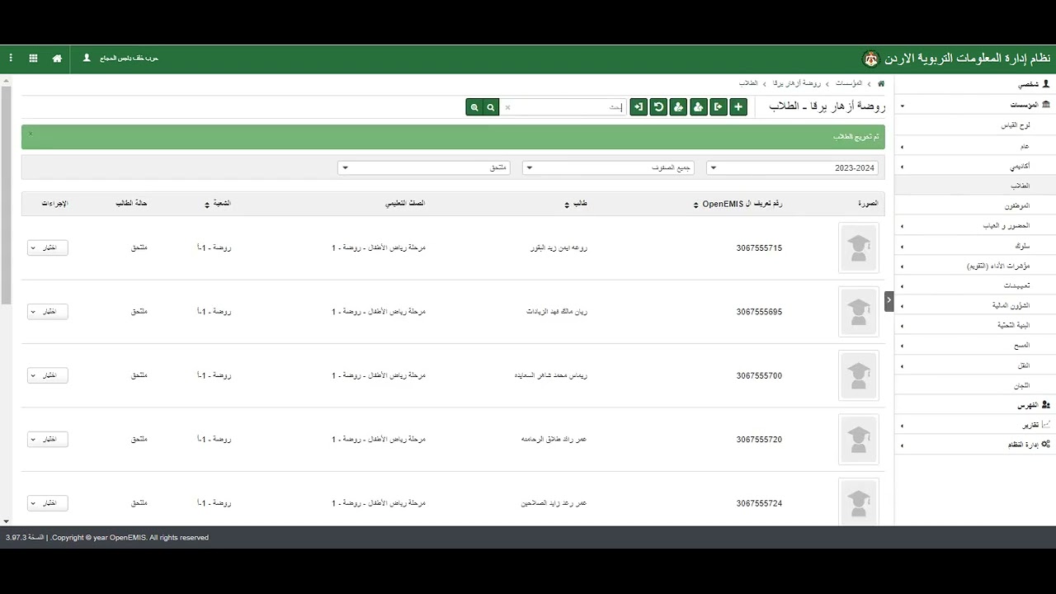Open photo thumbnail for student 3067555720
This screenshot has height=594, width=1056.
[859, 440]
